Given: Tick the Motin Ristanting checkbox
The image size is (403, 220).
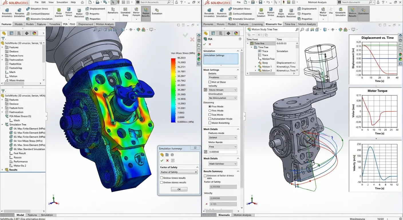Looking at the screenshot, I should [x=210, y=123].
